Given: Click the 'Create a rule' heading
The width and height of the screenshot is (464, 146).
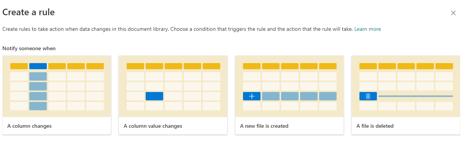Looking at the screenshot, I should 29,12.
